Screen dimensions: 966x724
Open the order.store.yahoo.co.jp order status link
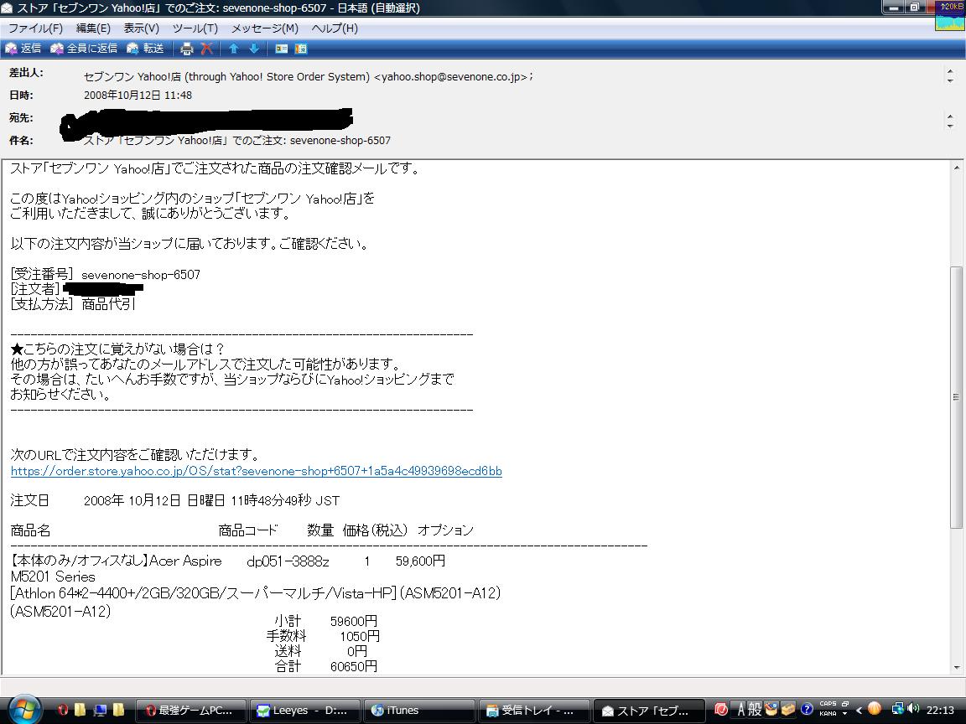[257, 471]
